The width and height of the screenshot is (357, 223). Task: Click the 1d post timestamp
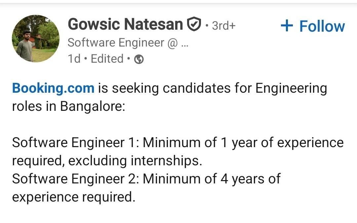[74, 59]
